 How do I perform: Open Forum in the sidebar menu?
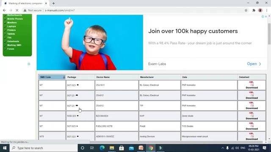point(11,49)
